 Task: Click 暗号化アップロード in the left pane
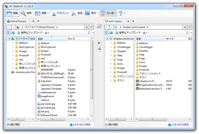pos(30,33)
